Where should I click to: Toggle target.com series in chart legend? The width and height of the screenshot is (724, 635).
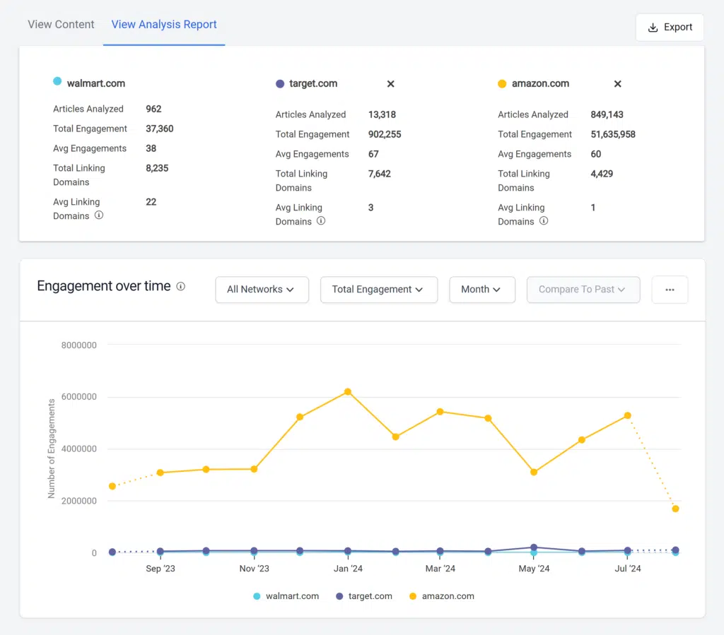[366, 596]
